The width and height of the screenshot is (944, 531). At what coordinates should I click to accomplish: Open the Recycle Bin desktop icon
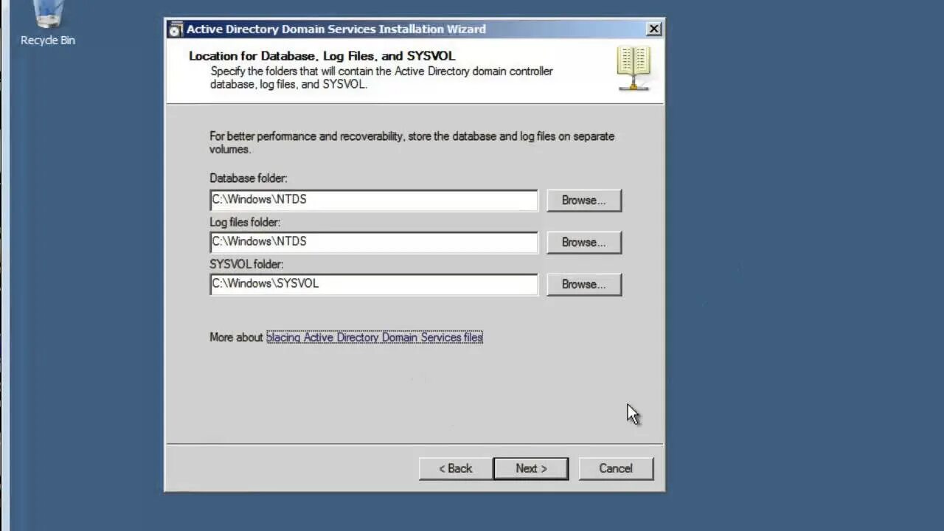click(x=48, y=24)
